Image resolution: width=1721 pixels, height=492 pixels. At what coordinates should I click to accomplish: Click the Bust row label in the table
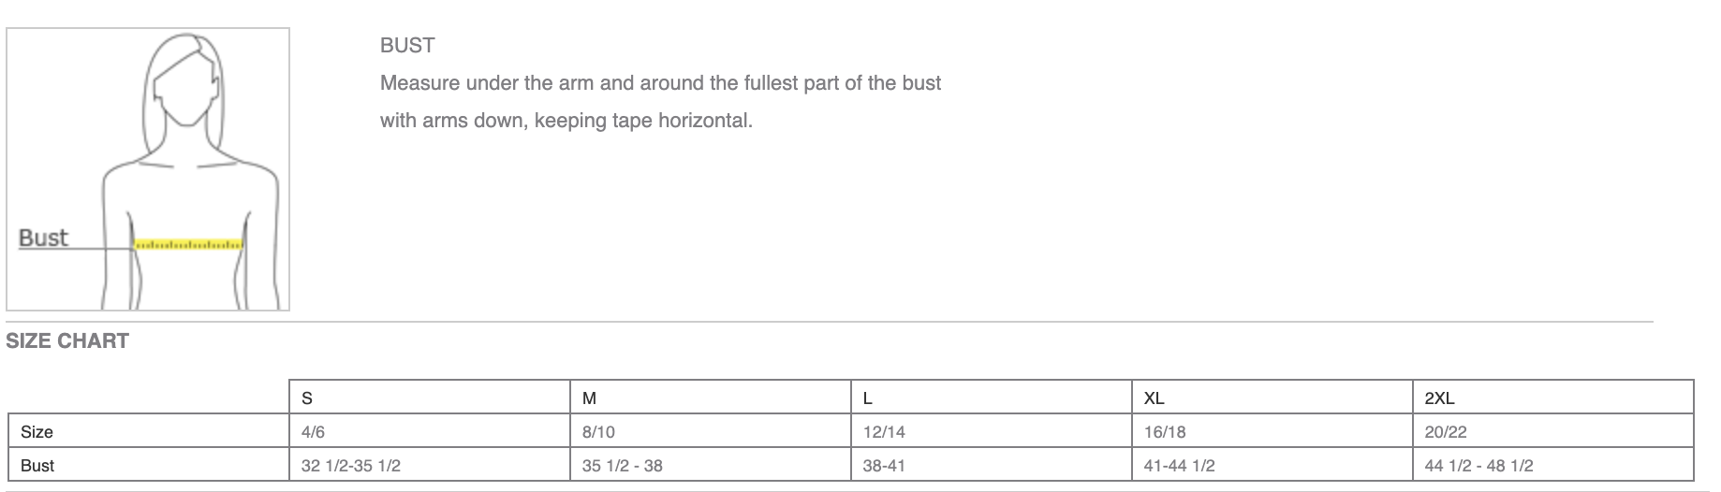[x=37, y=465]
